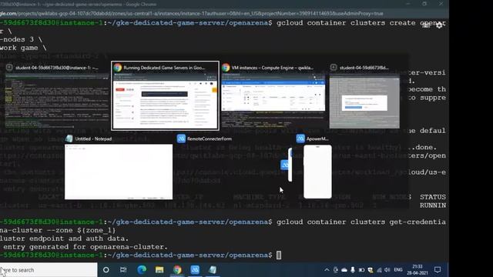Click the network signal tray icon

(379, 270)
